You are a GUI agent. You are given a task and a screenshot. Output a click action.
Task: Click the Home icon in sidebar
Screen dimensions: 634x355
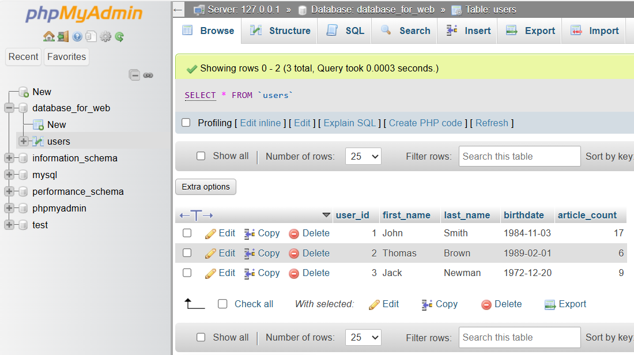point(49,36)
